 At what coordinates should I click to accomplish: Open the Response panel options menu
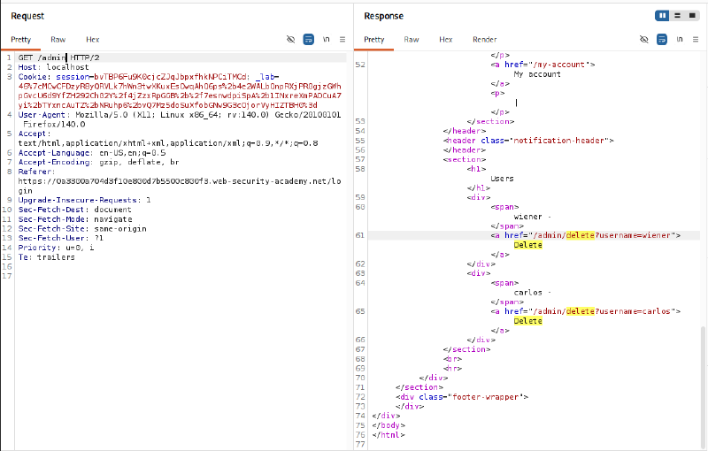coord(696,39)
